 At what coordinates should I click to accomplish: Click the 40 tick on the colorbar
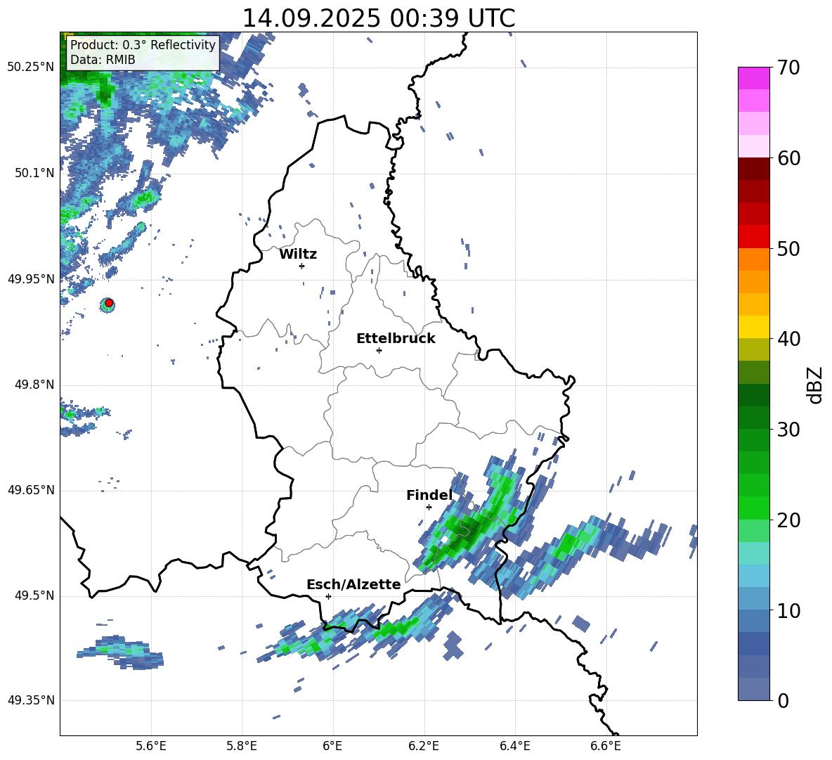click(788, 339)
